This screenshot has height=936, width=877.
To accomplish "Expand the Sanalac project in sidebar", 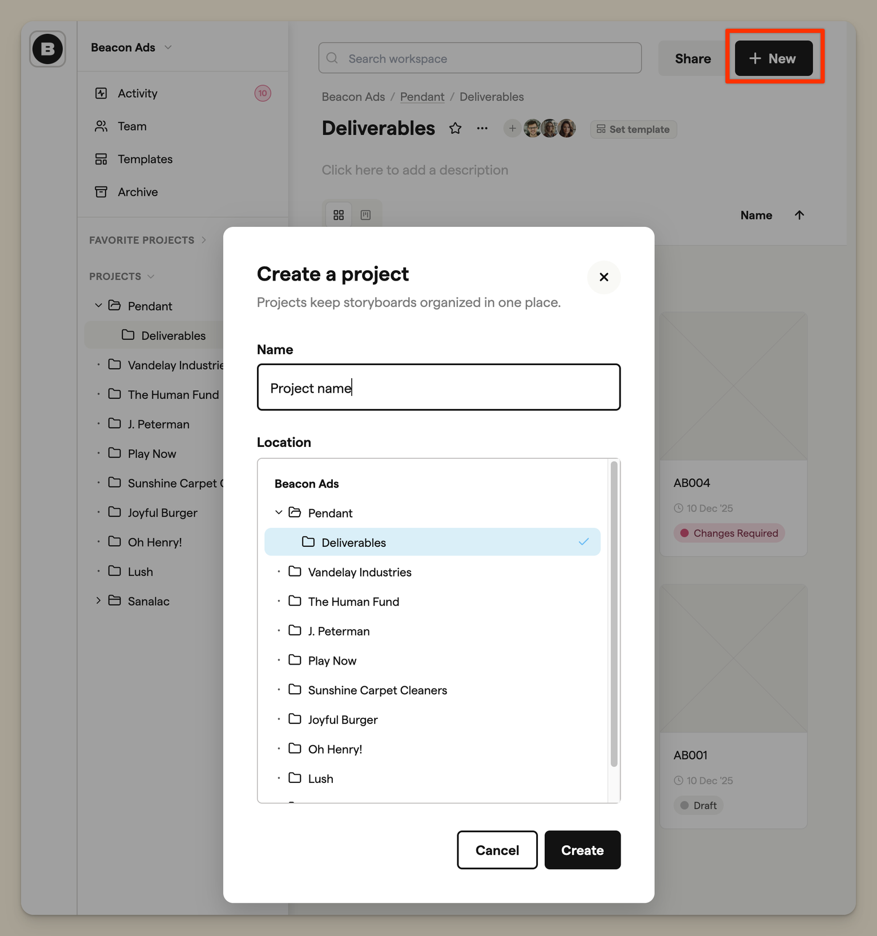I will click(98, 601).
